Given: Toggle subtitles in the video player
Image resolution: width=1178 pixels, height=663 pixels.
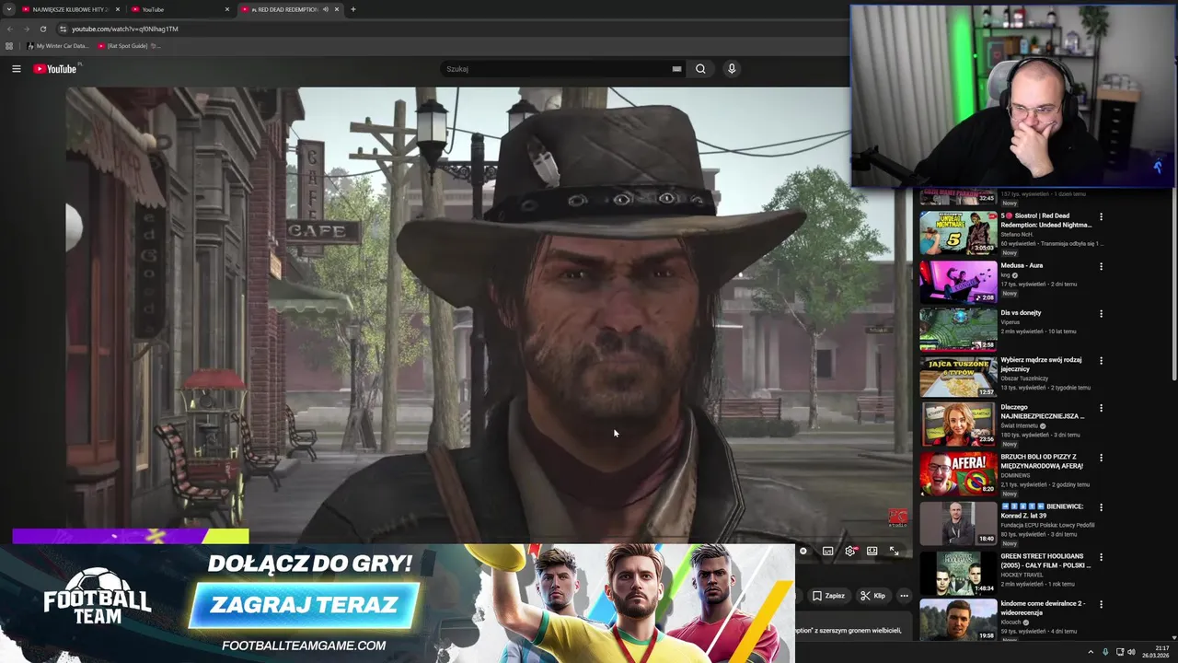Looking at the screenshot, I should pyautogui.click(x=827, y=551).
